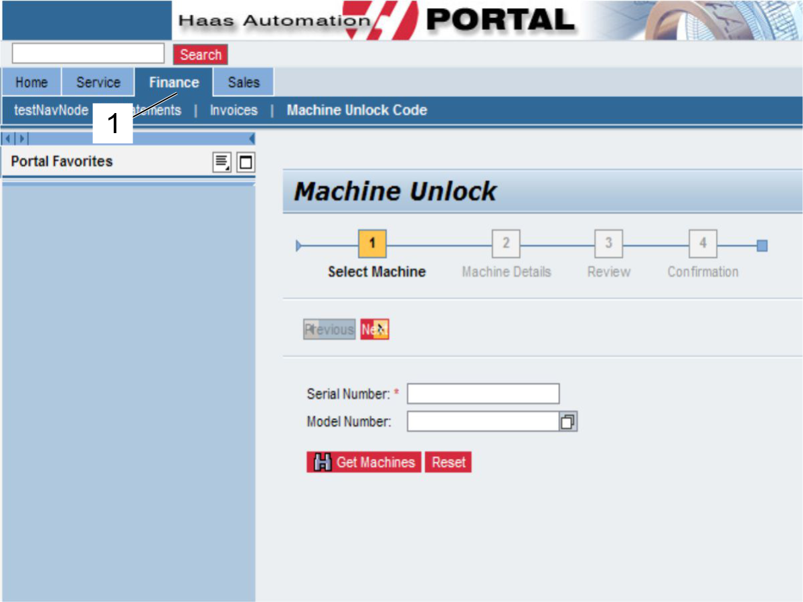Focus the Model Number input field
This screenshot has height=602, width=803.
(x=483, y=421)
